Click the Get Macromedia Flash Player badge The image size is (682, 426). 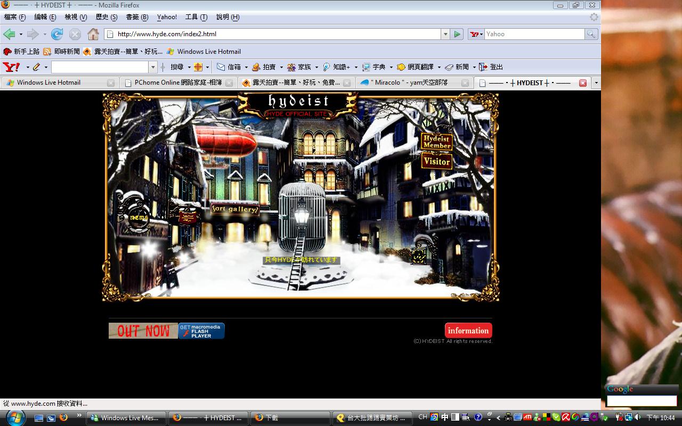[201, 331]
